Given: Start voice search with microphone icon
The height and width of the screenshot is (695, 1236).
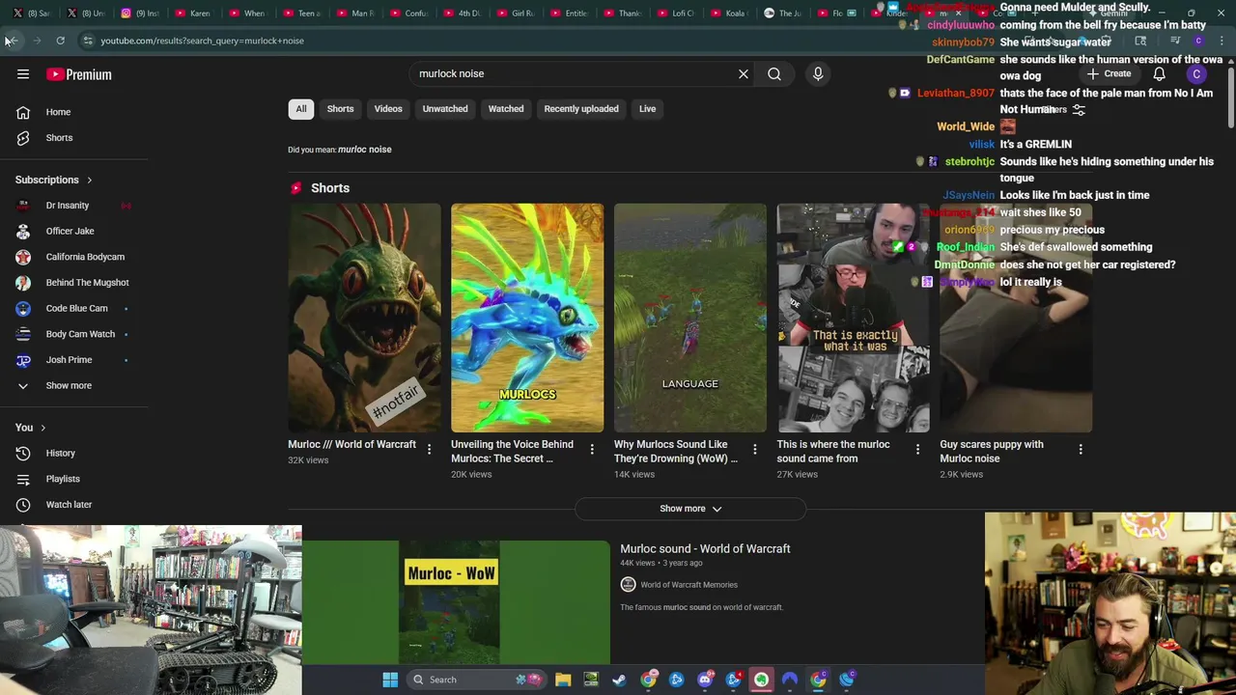Looking at the screenshot, I should (818, 73).
